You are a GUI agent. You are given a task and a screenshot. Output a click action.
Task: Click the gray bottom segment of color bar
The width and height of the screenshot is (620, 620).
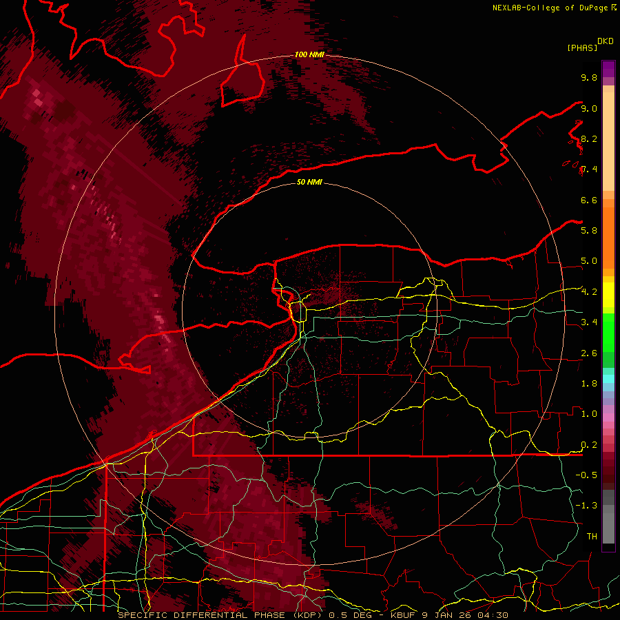[x=608, y=526]
